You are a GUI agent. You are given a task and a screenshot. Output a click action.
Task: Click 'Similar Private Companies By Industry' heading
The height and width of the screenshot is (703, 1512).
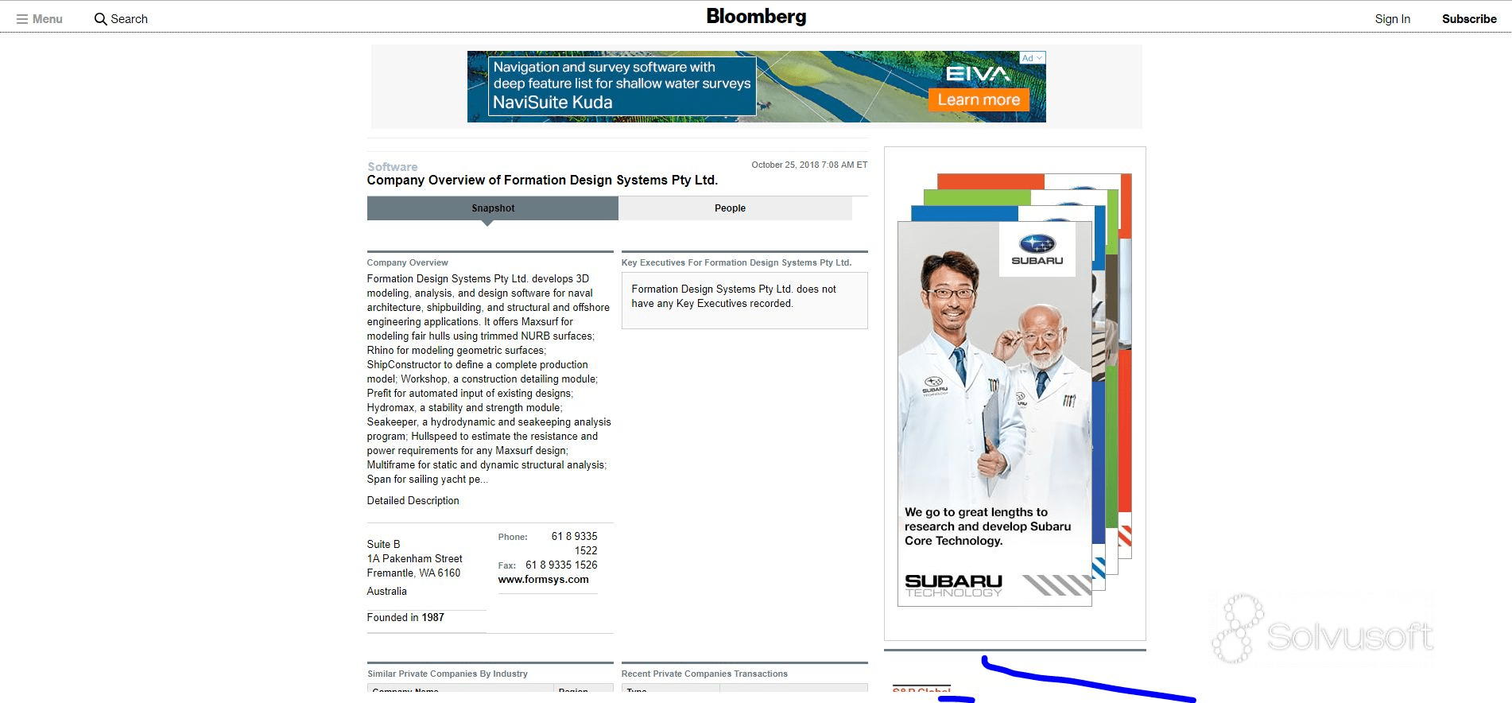448,674
